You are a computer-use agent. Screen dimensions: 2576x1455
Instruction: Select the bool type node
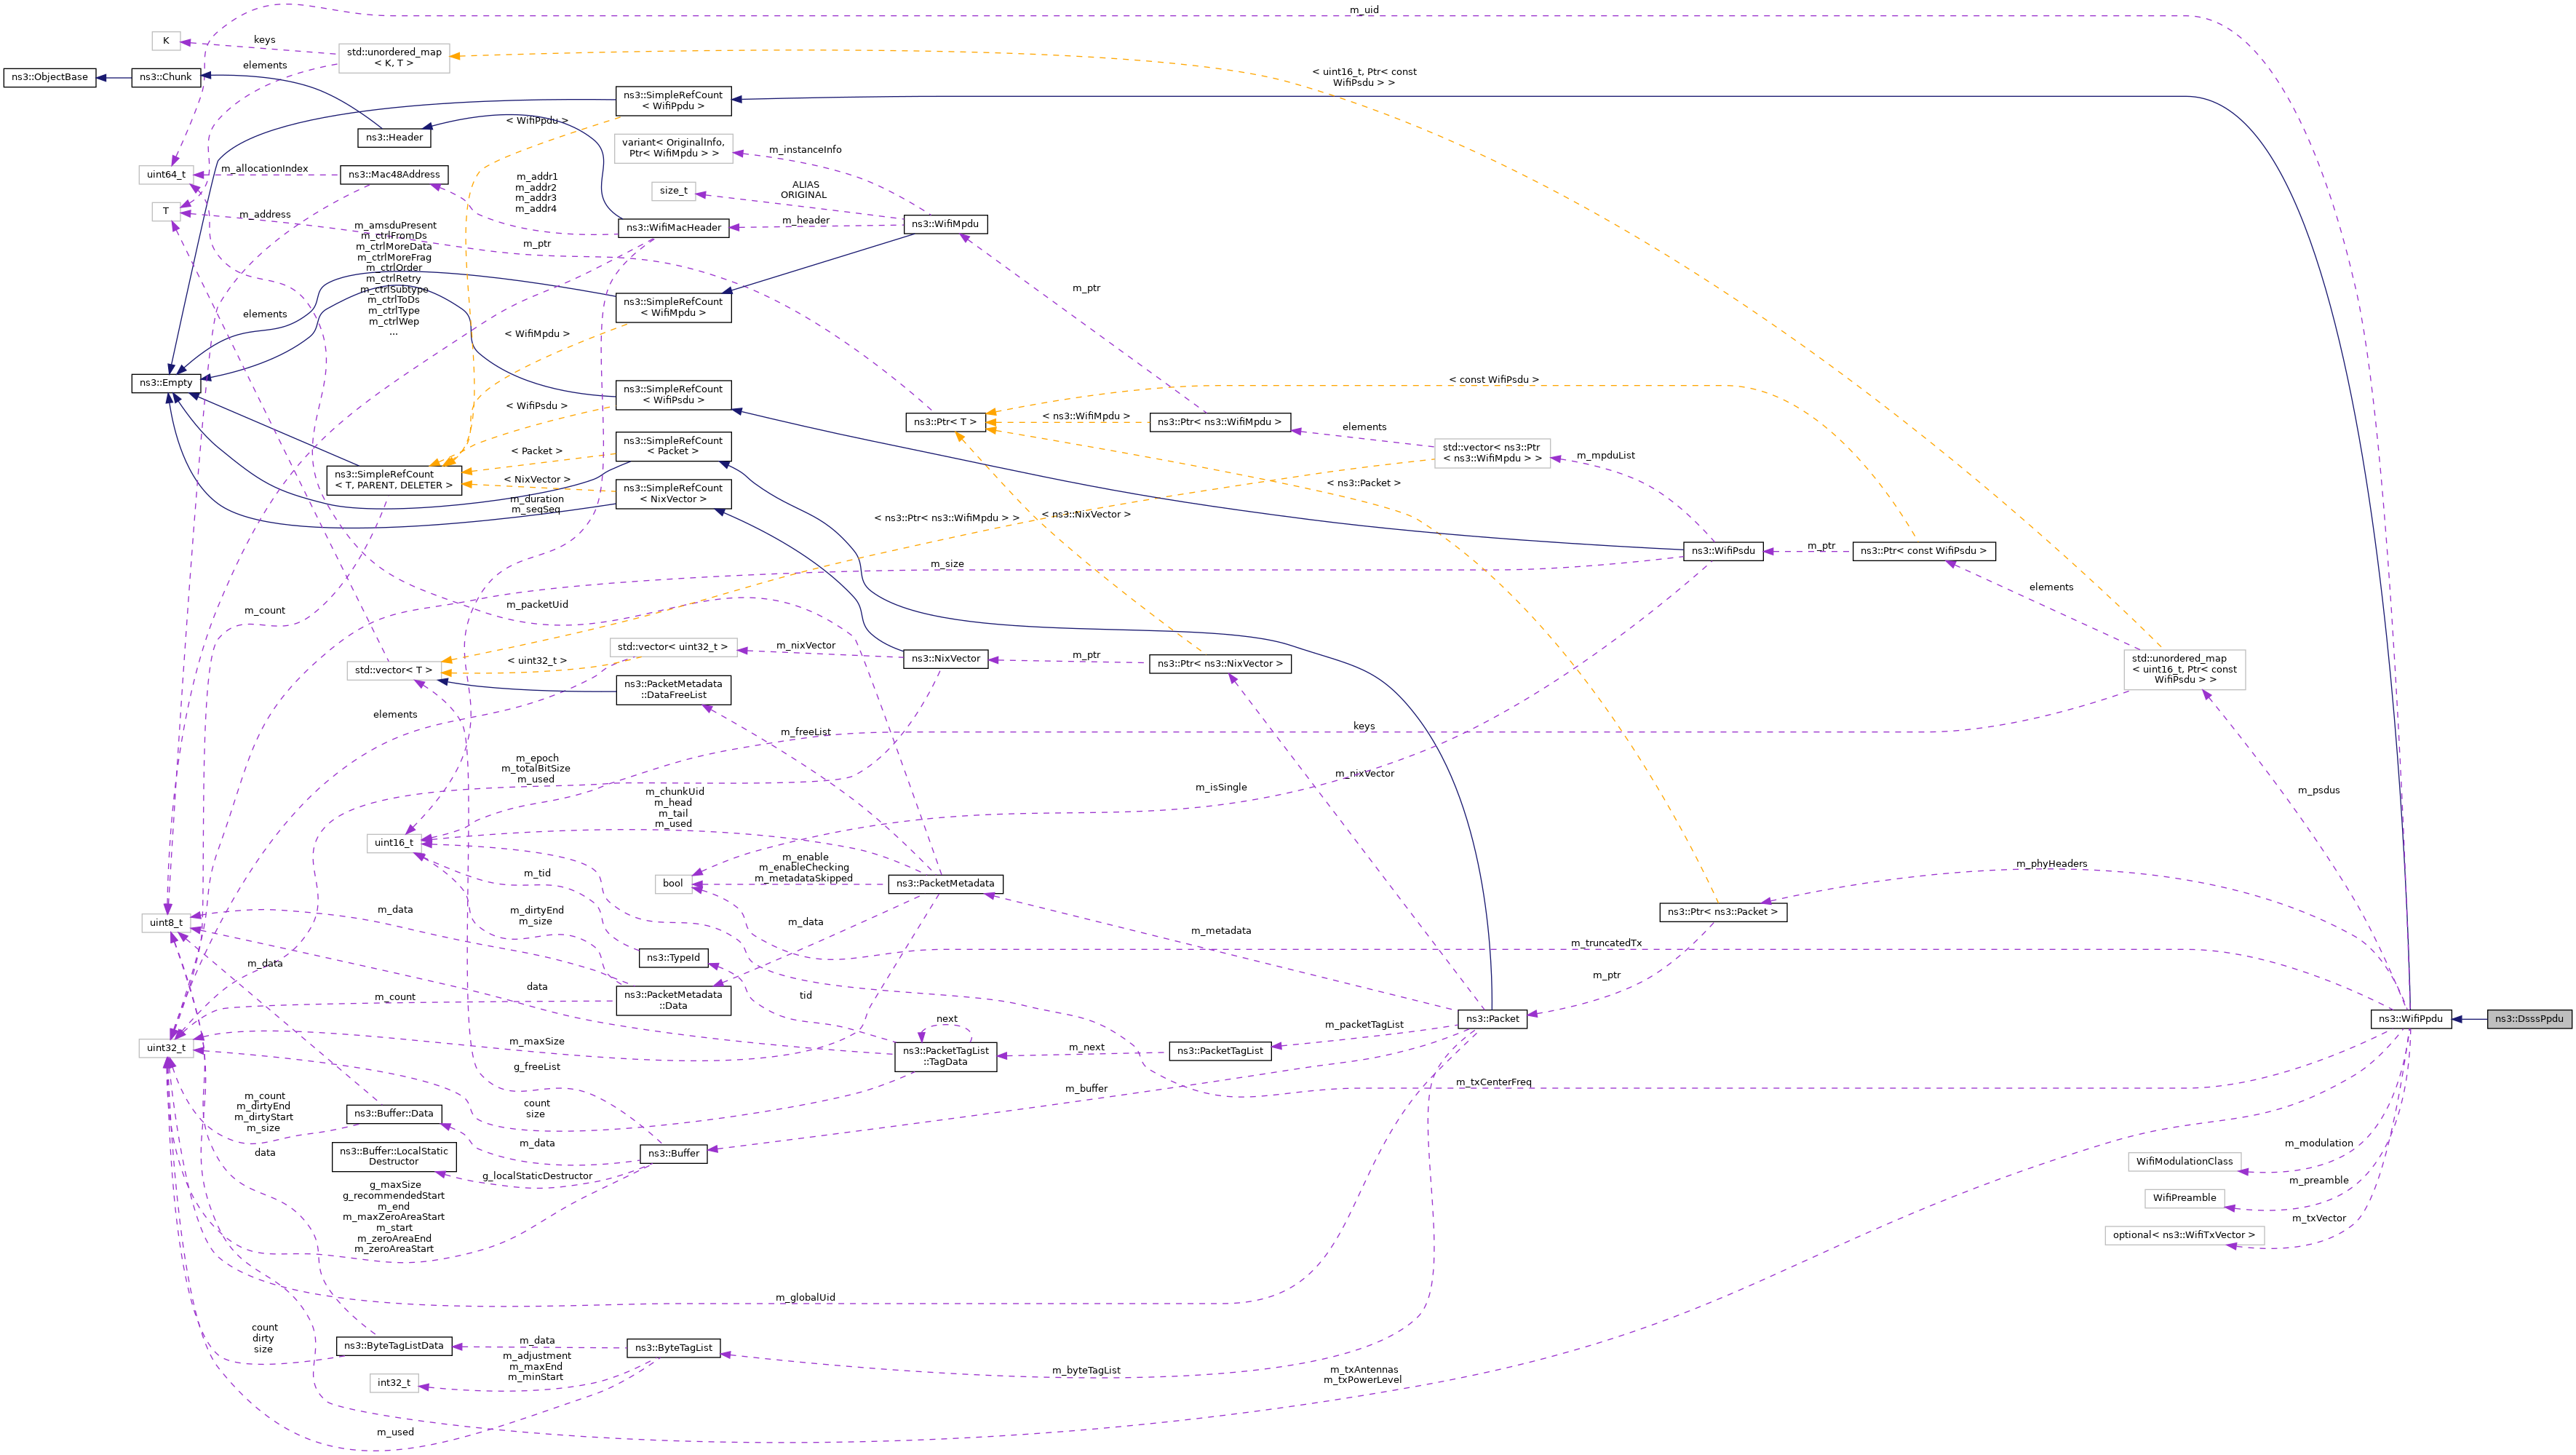click(673, 884)
